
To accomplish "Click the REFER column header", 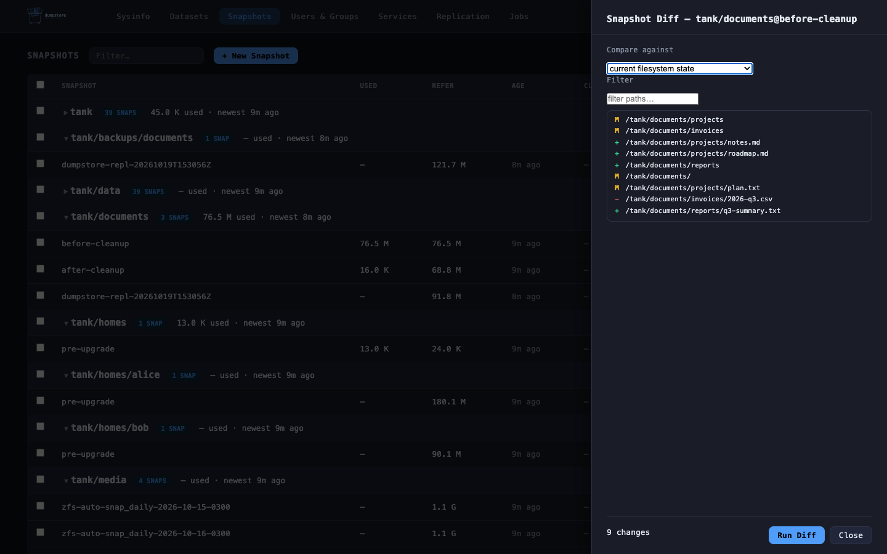I will [443, 86].
